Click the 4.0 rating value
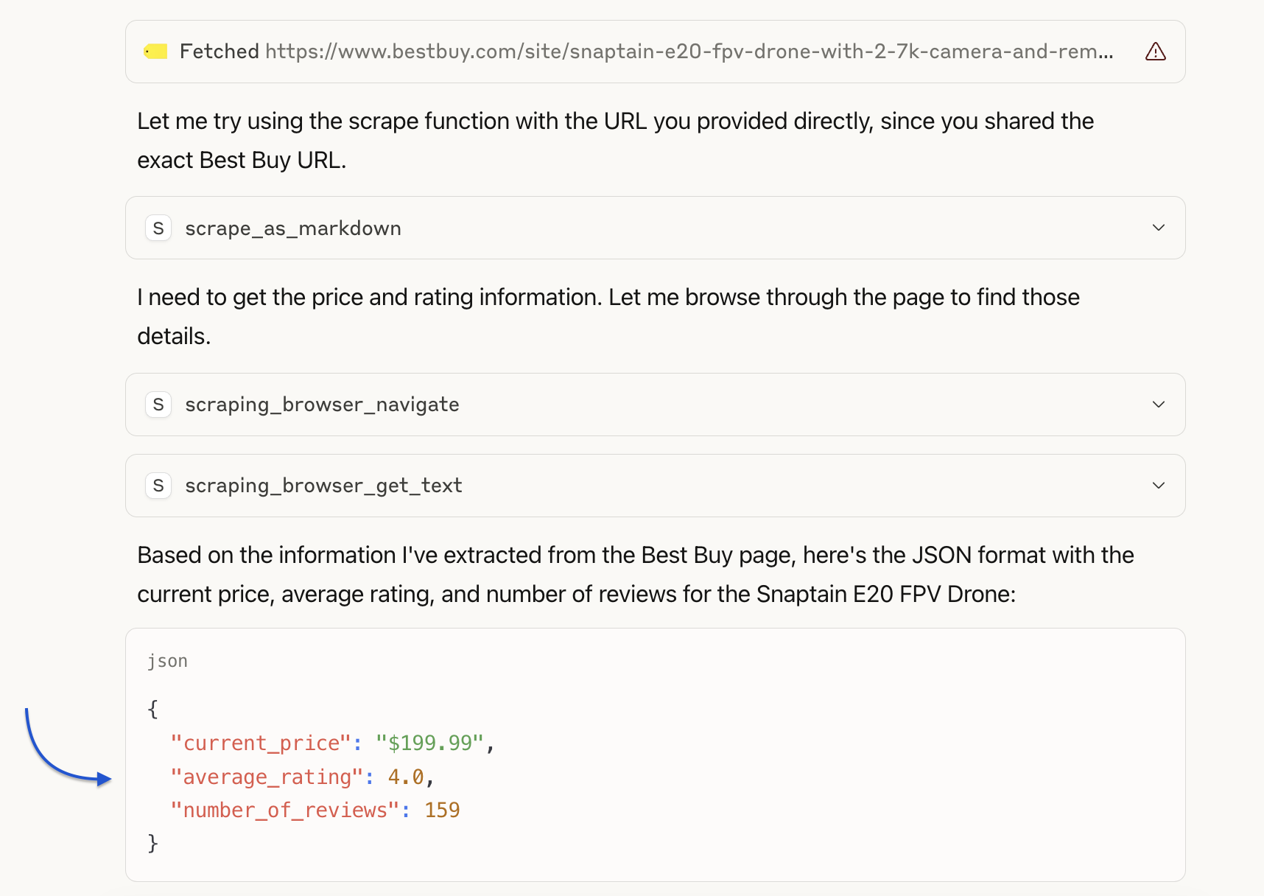The width and height of the screenshot is (1264, 896). click(x=406, y=777)
